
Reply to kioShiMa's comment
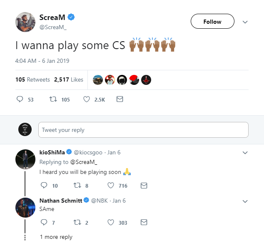(x=44, y=186)
